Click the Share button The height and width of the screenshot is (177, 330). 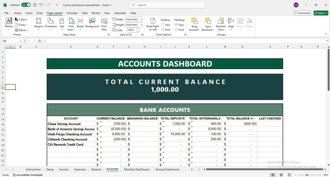321,13
